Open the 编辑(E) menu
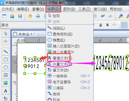Image resolution: width=129 pixels, height=101 pixels. [x=23, y=9]
